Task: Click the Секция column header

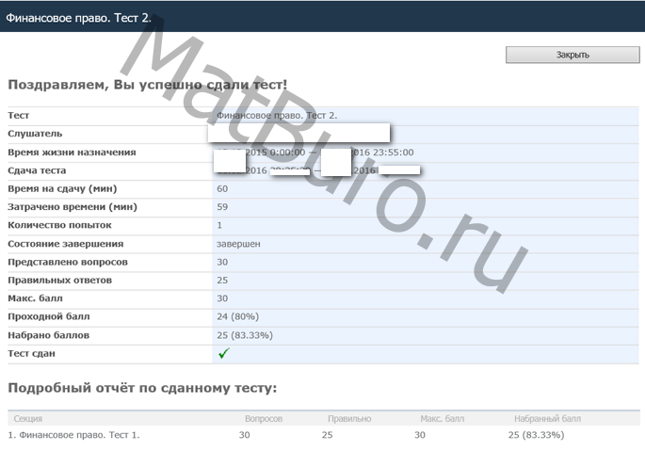Action: point(27,418)
